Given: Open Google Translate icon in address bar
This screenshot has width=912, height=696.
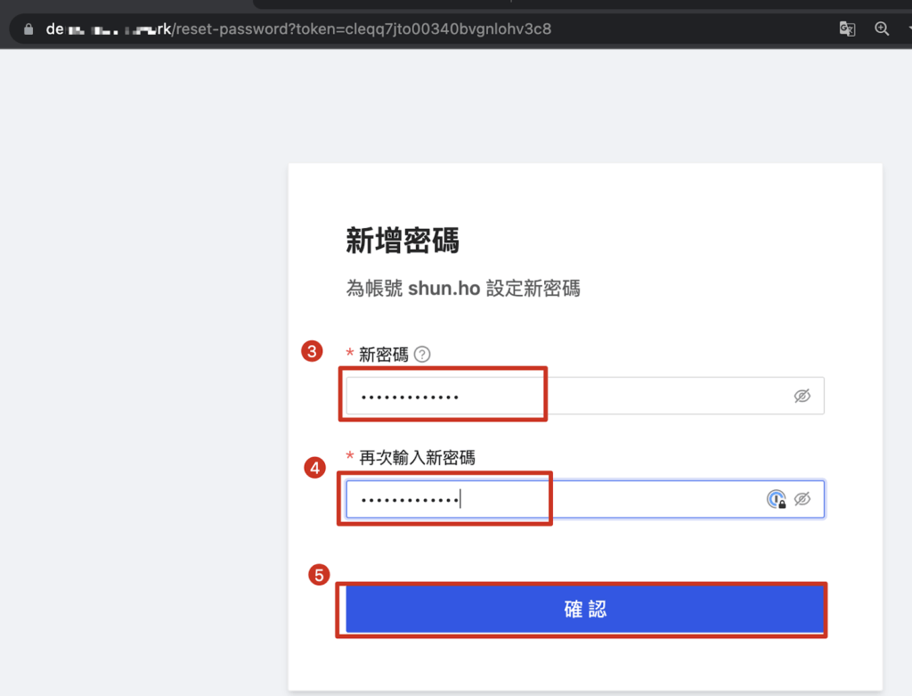Looking at the screenshot, I should tap(847, 29).
